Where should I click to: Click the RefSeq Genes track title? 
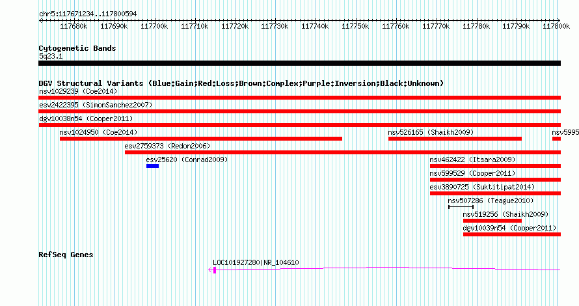point(66,255)
